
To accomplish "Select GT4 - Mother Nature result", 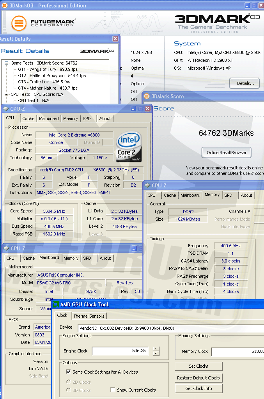I will (x=48, y=88).
